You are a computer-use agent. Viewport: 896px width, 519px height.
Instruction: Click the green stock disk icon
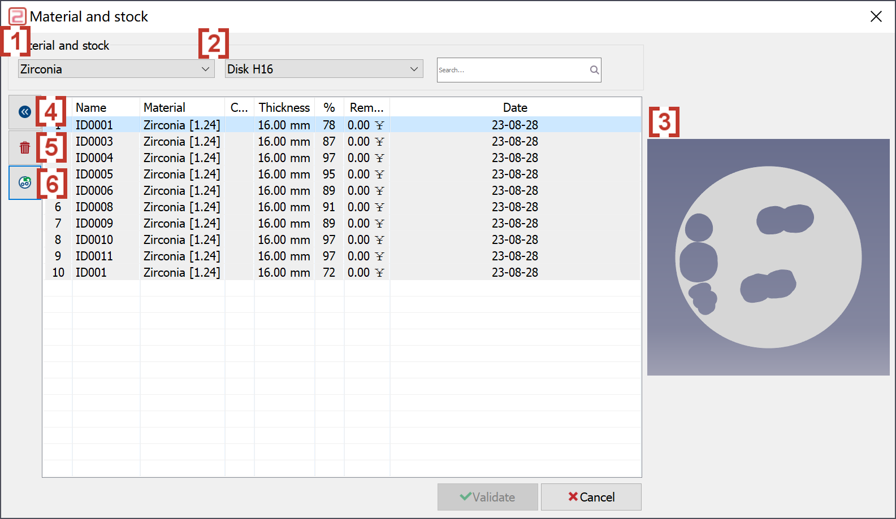click(25, 182)
